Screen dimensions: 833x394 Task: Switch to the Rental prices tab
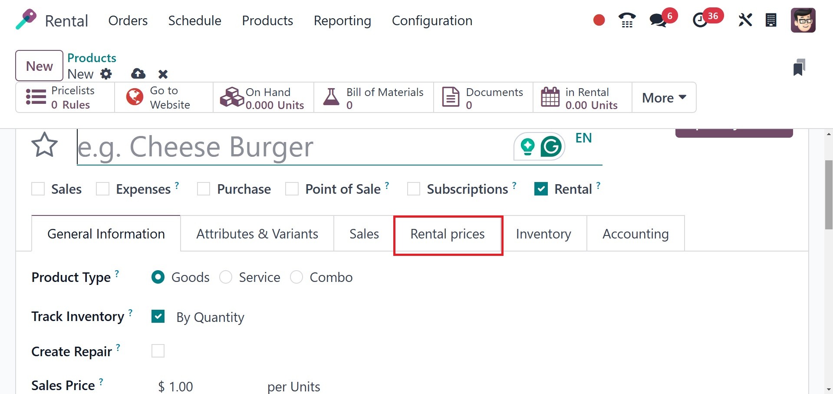[448, 234]
